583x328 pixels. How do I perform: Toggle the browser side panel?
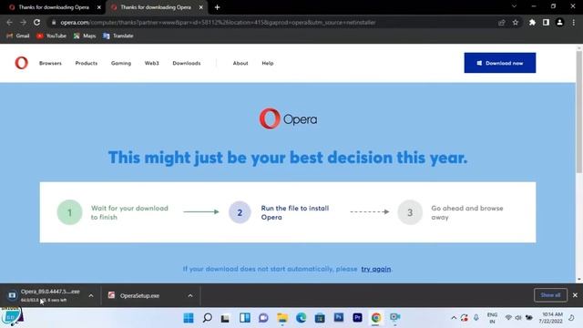pos(546,22)
